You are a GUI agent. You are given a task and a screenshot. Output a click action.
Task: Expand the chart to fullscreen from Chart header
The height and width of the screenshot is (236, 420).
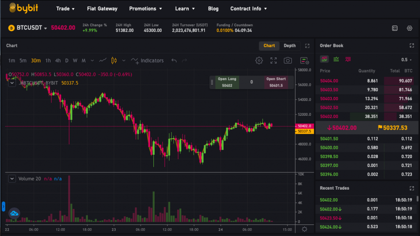(x=307, y=46)
